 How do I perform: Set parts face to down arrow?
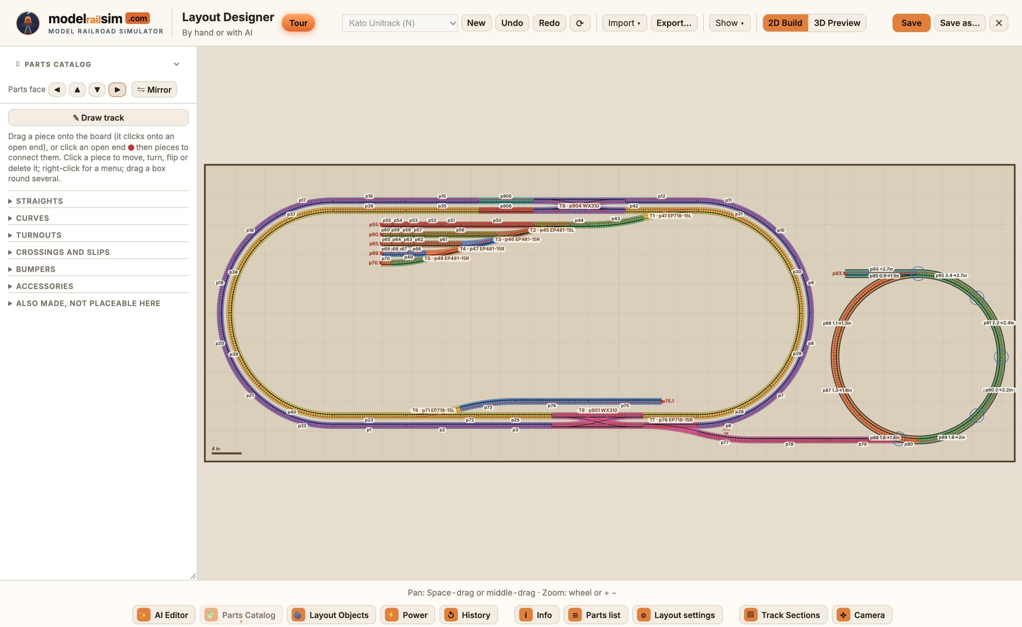(97, 89)
